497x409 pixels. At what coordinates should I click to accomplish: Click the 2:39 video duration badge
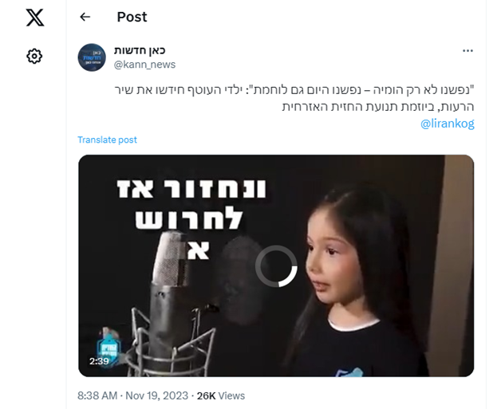coord(99,361)
